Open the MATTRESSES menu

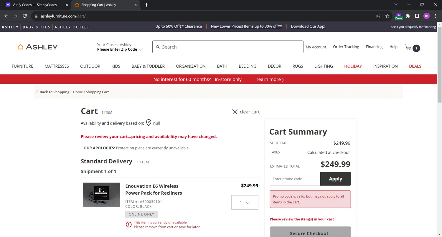[x=57, y=66]
